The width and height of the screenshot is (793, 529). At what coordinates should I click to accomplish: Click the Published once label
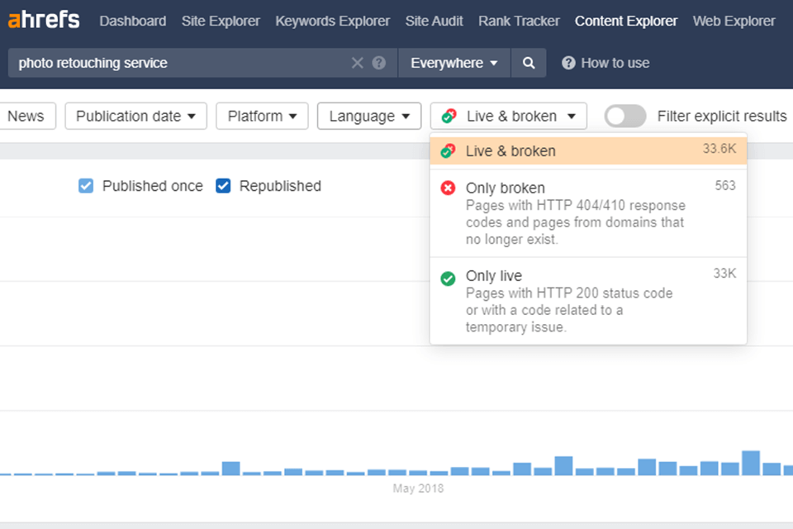tap(153, 186)
